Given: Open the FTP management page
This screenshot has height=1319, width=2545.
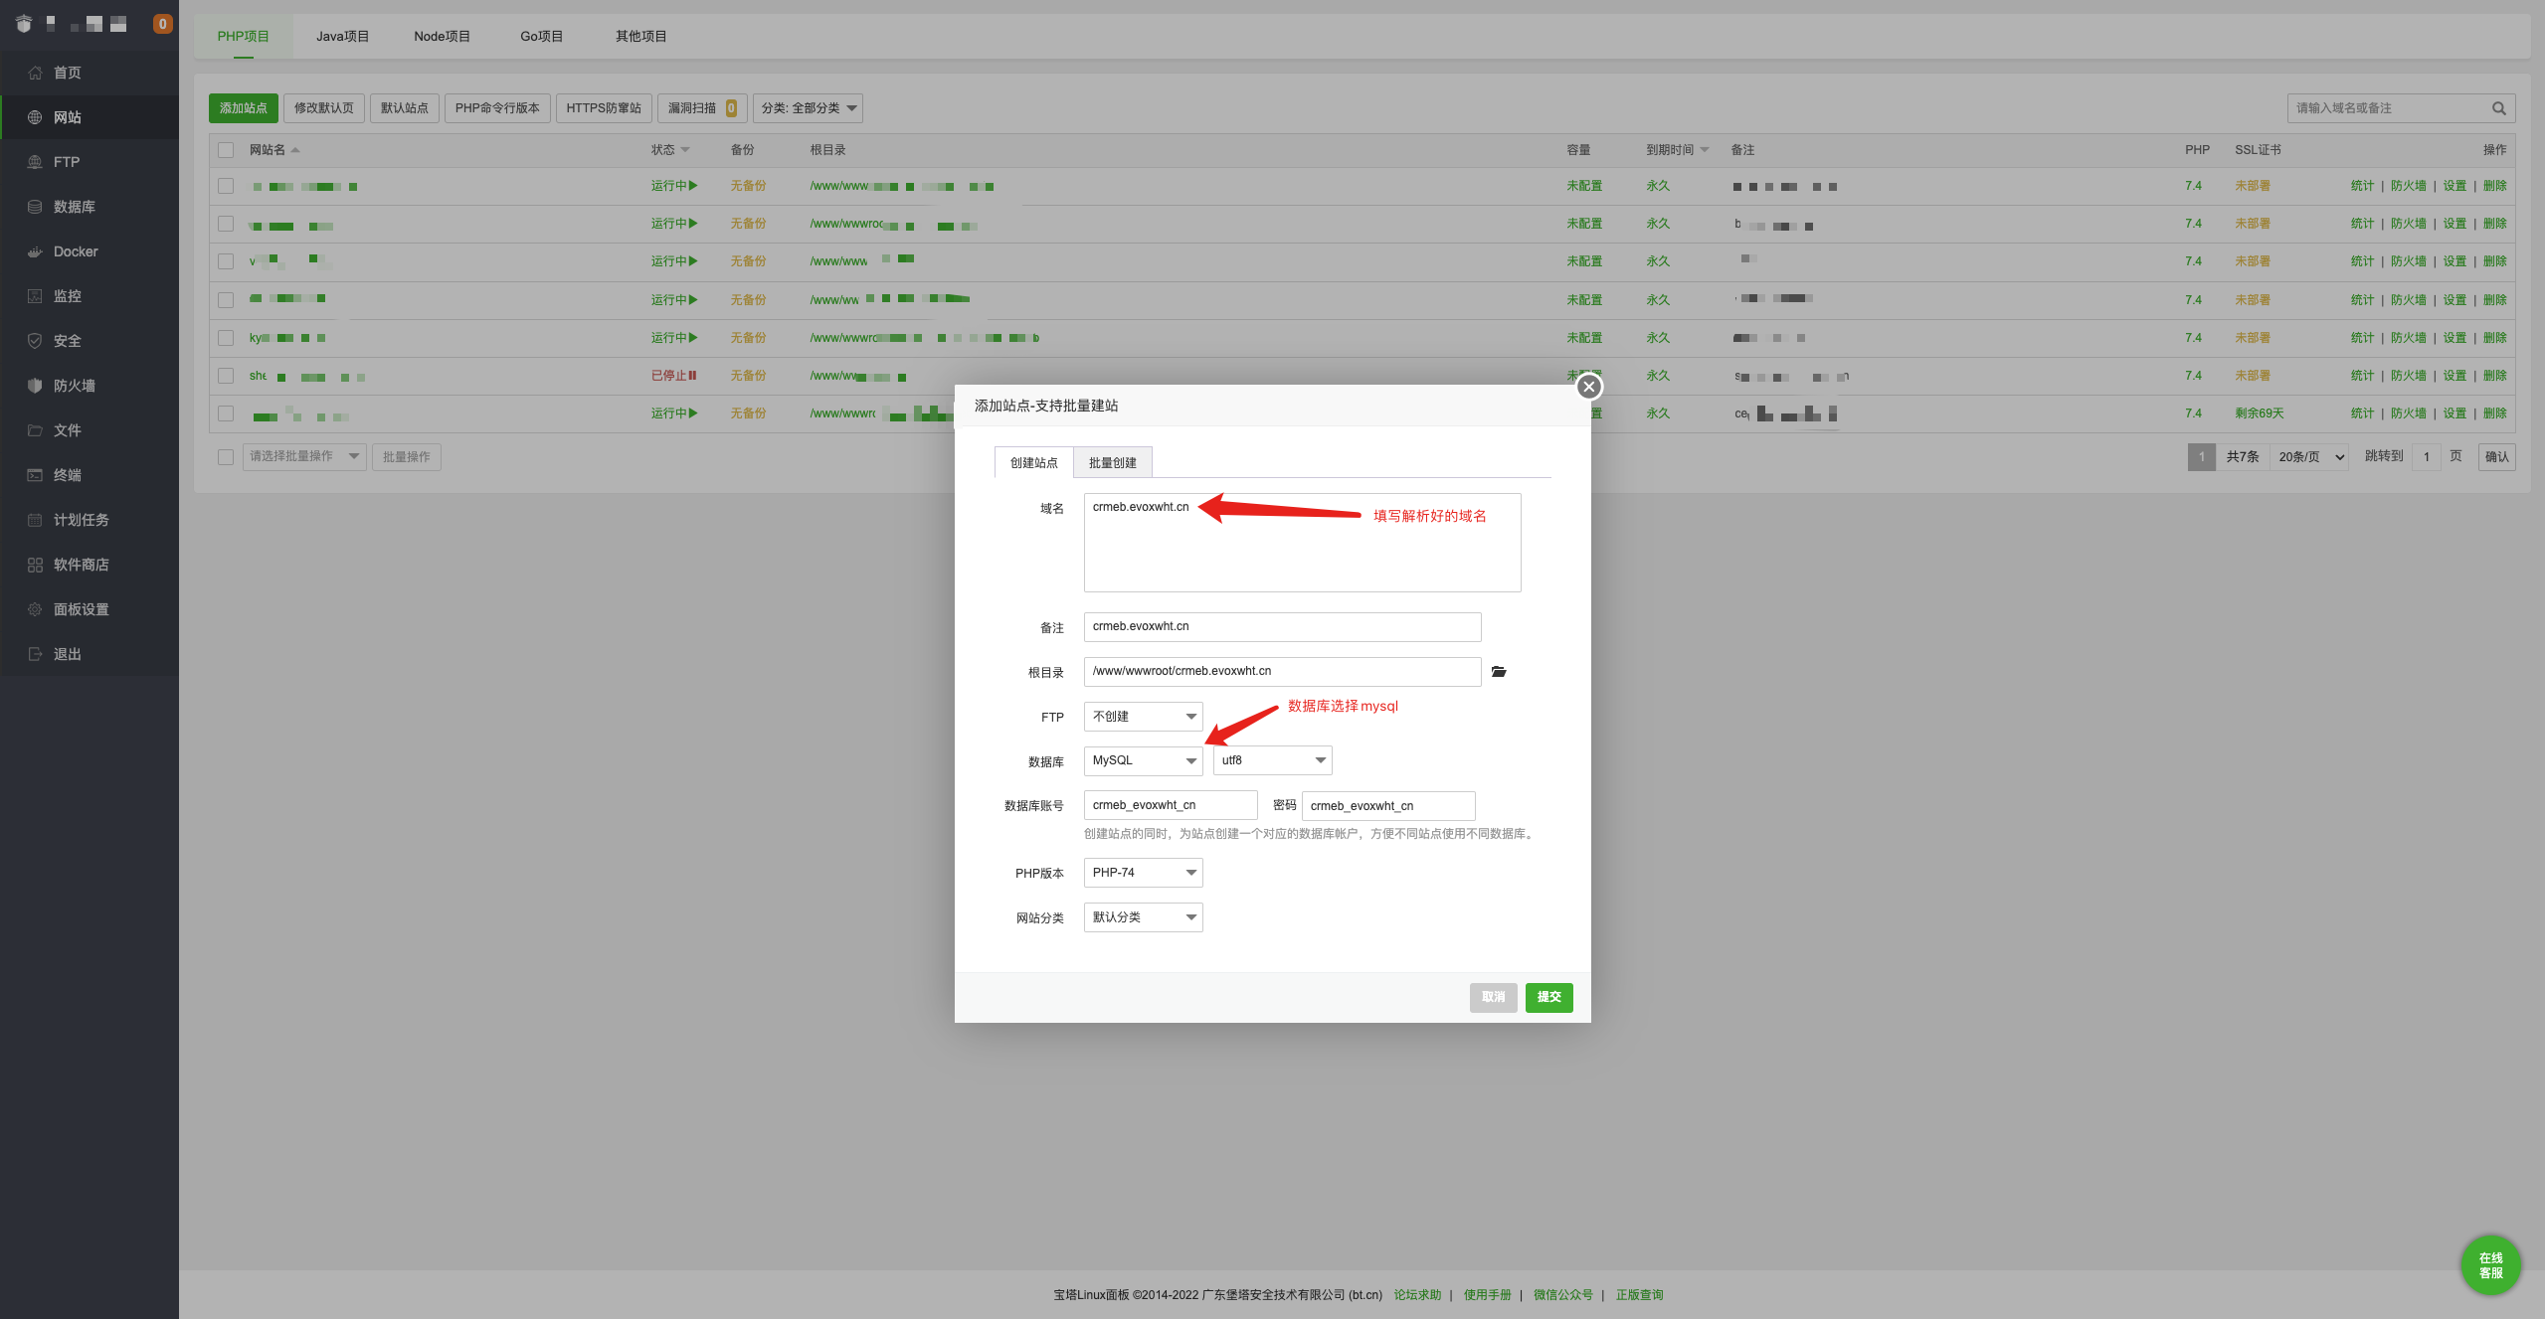Looking at the screenshot, I should (67, 161).
